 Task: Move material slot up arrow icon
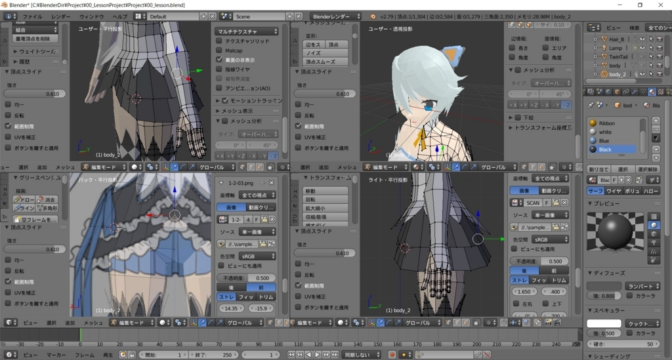click(656, 150)
